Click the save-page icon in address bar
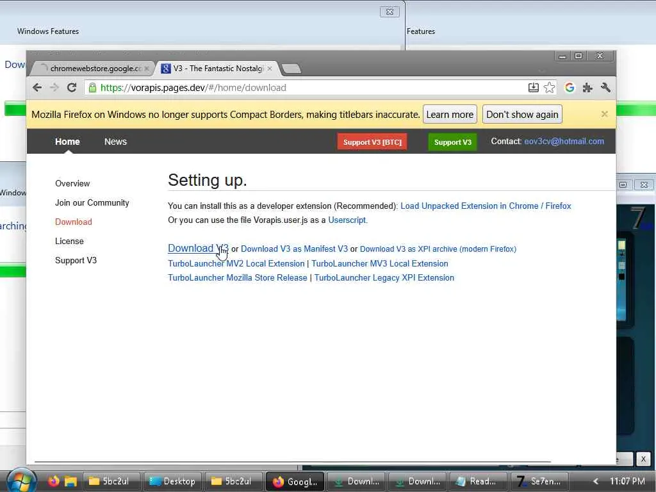656x492 pixels. point(533,87)
